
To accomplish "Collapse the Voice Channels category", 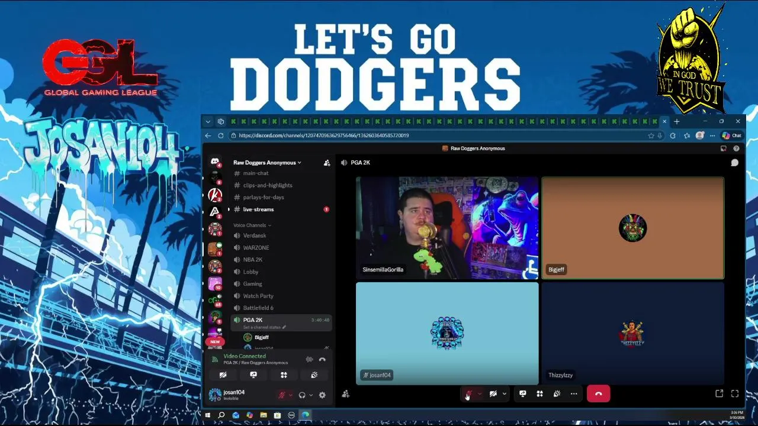I will click(252, 225).
